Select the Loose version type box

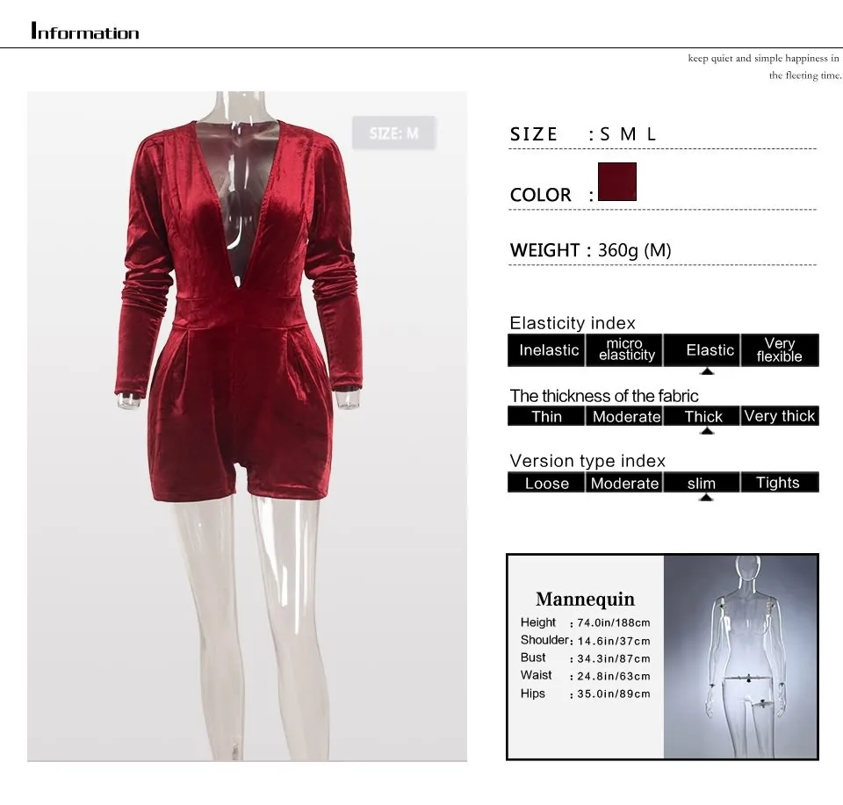pos(546,482)
